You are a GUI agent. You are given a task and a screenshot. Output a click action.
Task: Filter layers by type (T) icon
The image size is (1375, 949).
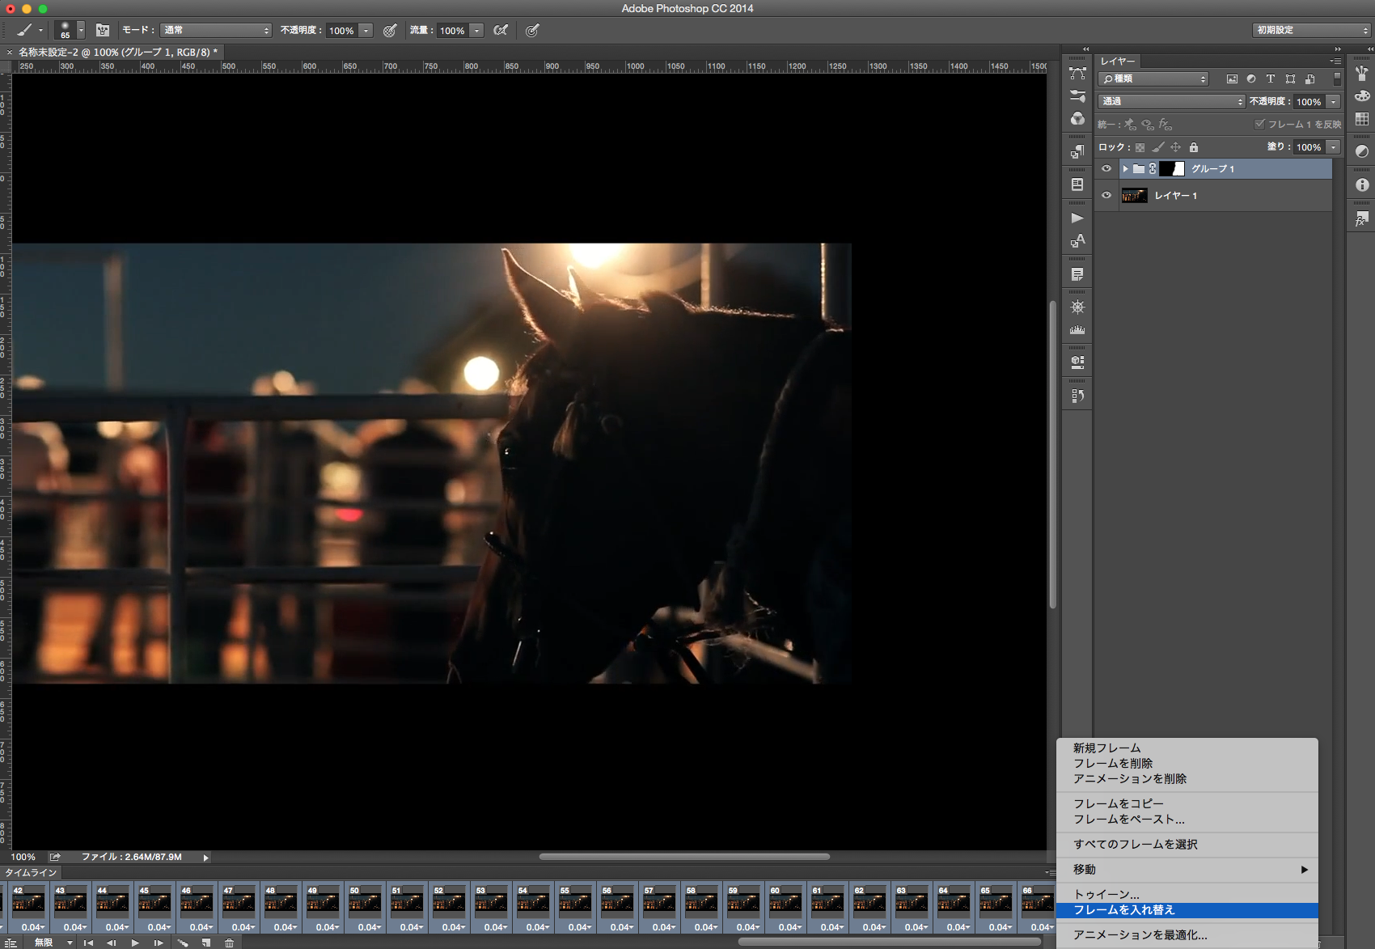pyautogui.click(x=1271, y=78)
